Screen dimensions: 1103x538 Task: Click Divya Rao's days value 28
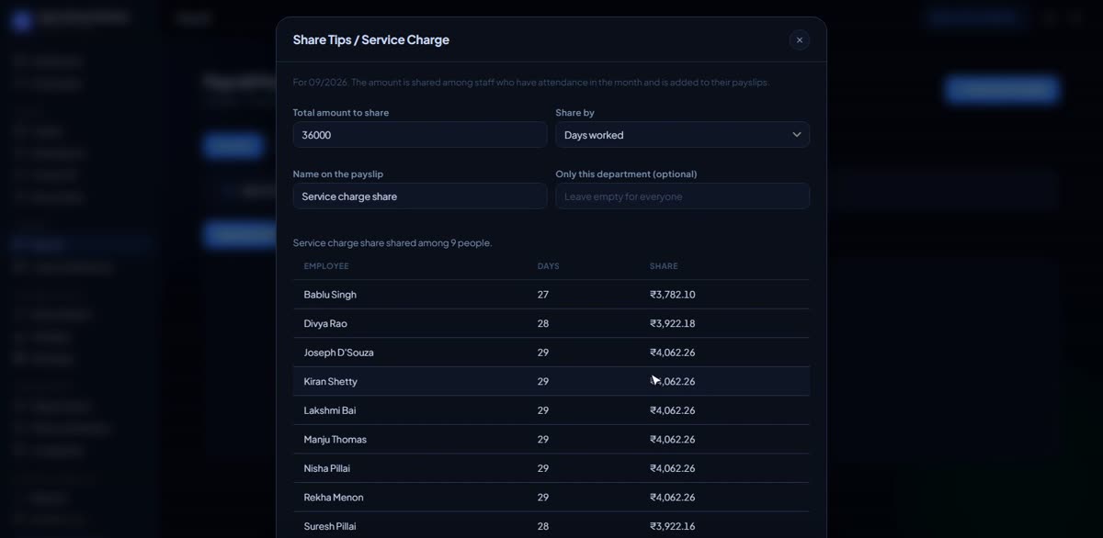click(x=543, y=324)
